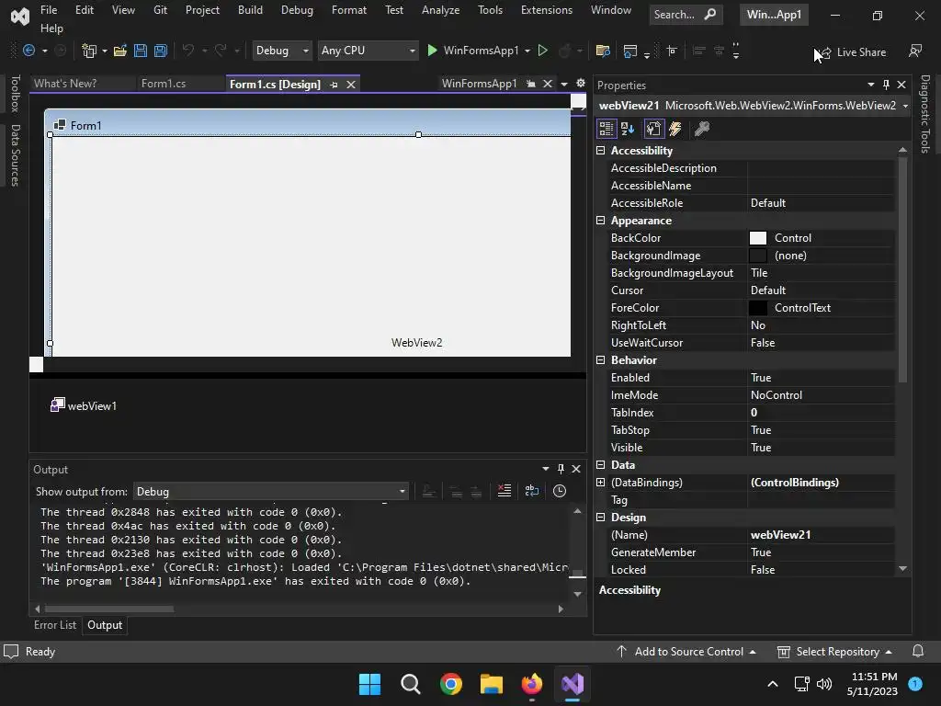Click the folder browse icon in toolbar
Screen dimensions: 941x706
point(603,51)
